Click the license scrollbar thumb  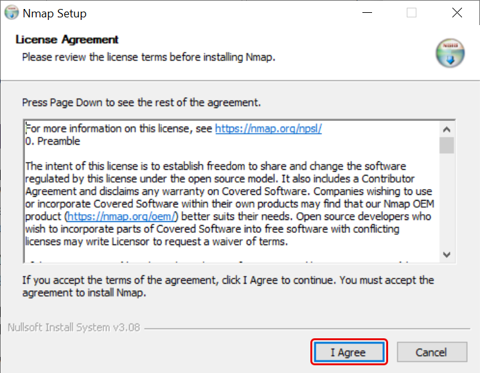tap(447, 145)
